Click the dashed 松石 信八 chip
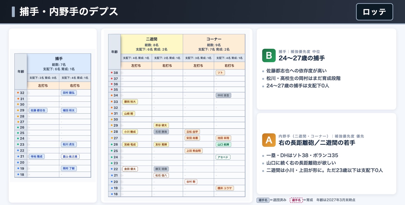Screen dimensions: 405x205 coord(161,175)
